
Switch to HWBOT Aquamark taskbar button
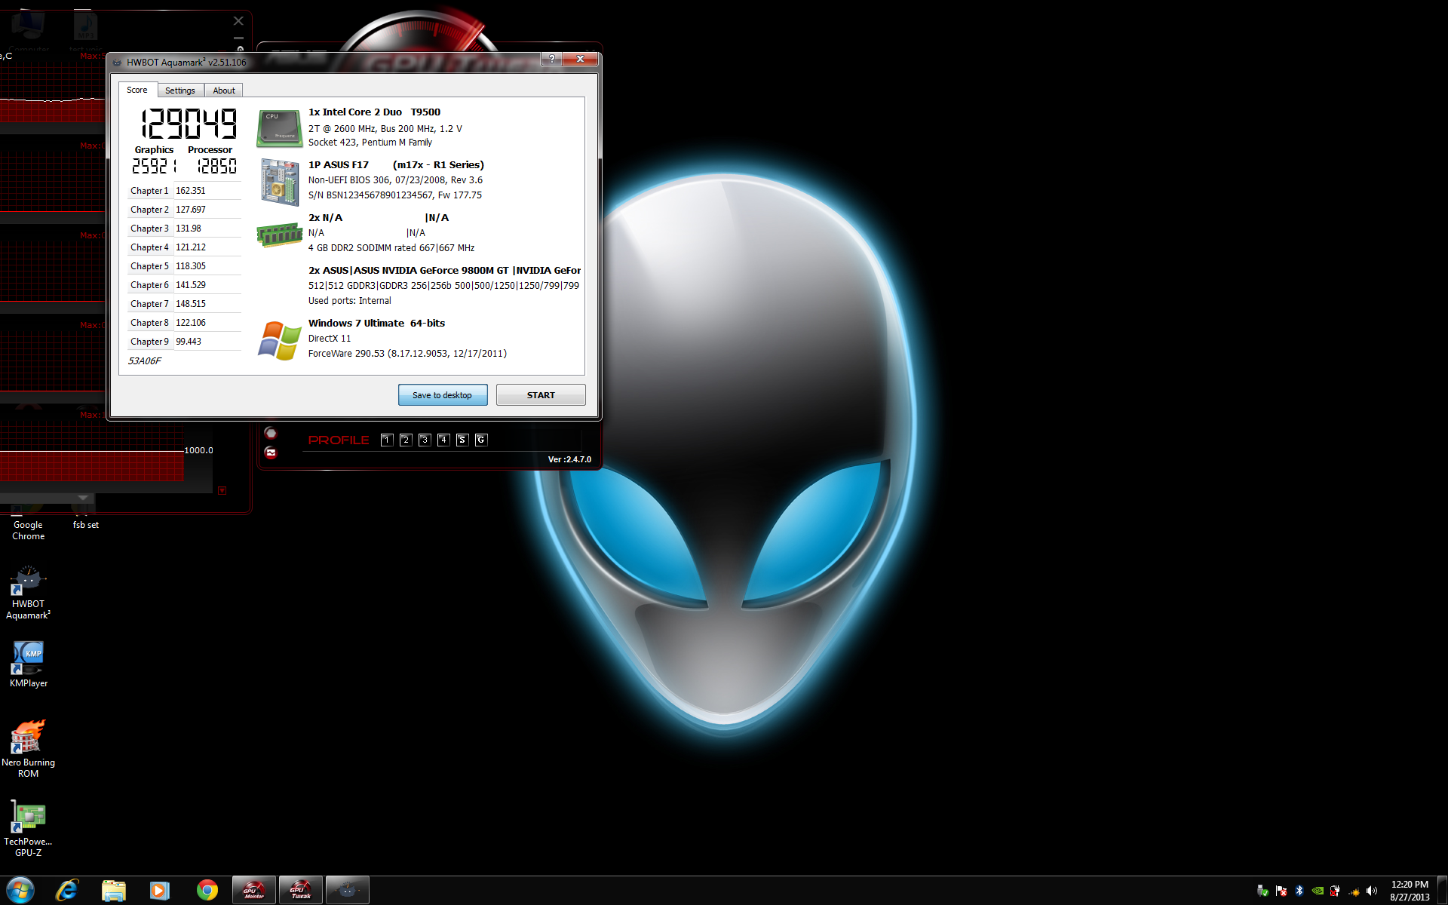[x=348, y=891]
